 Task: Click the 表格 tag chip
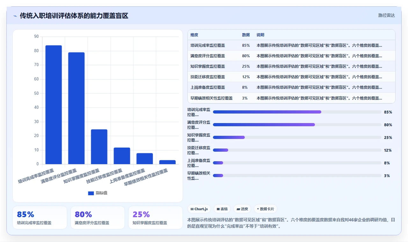(222, 209)
